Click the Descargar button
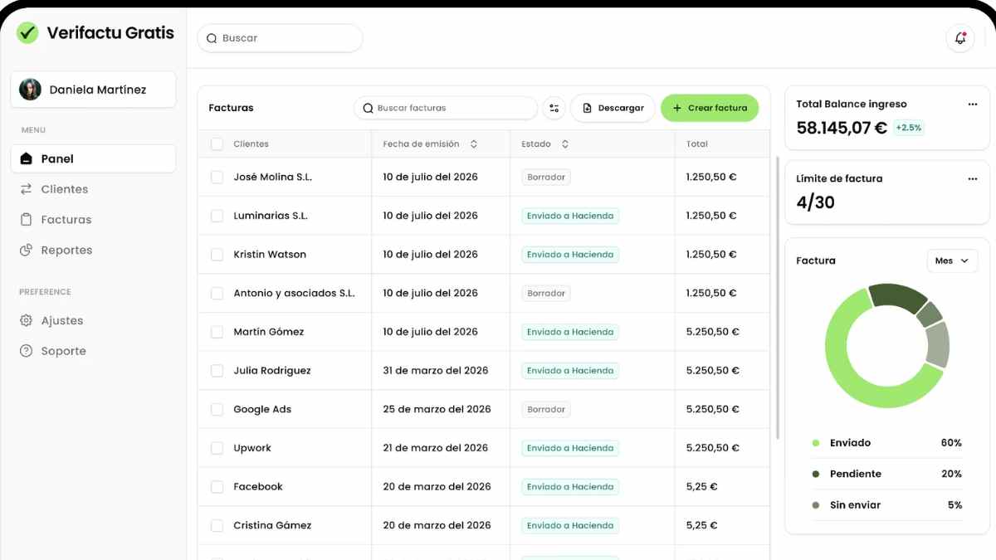The image size is (996, 560). (613, 108)
